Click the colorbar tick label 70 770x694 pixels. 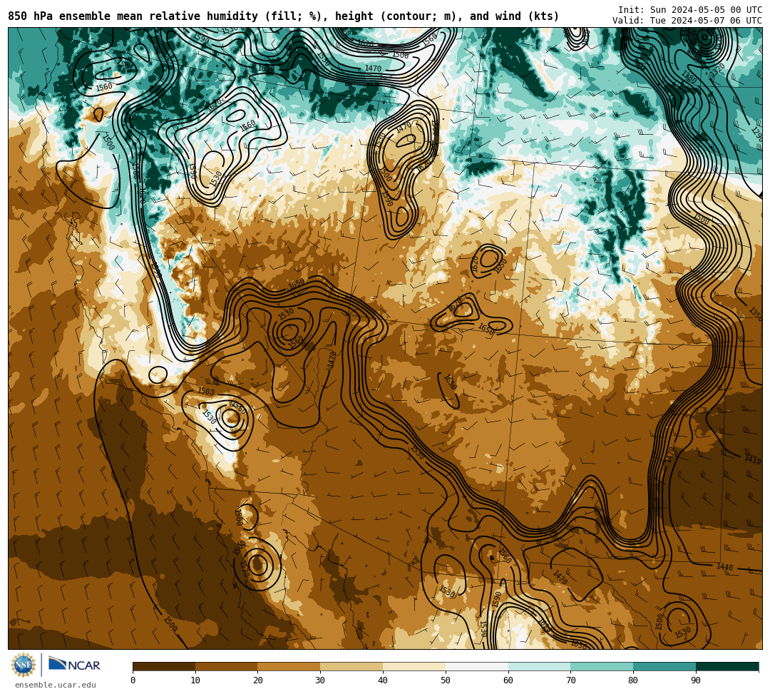click(570, 680)
